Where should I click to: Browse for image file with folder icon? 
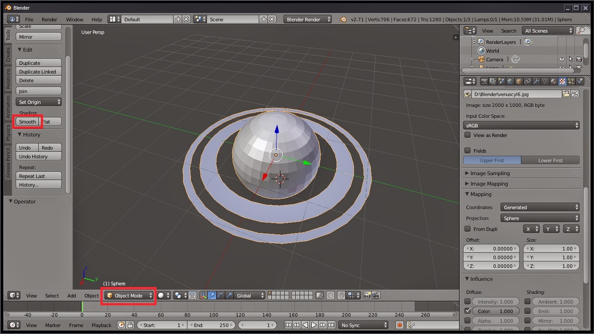coord(566,94)
